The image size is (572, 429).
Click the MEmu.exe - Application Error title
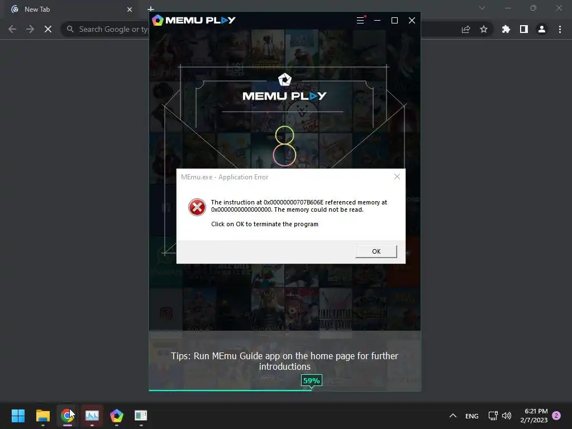[x=225, y=177]
